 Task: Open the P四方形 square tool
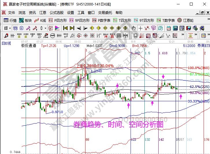pyautogui.click(x=58, y=20)
